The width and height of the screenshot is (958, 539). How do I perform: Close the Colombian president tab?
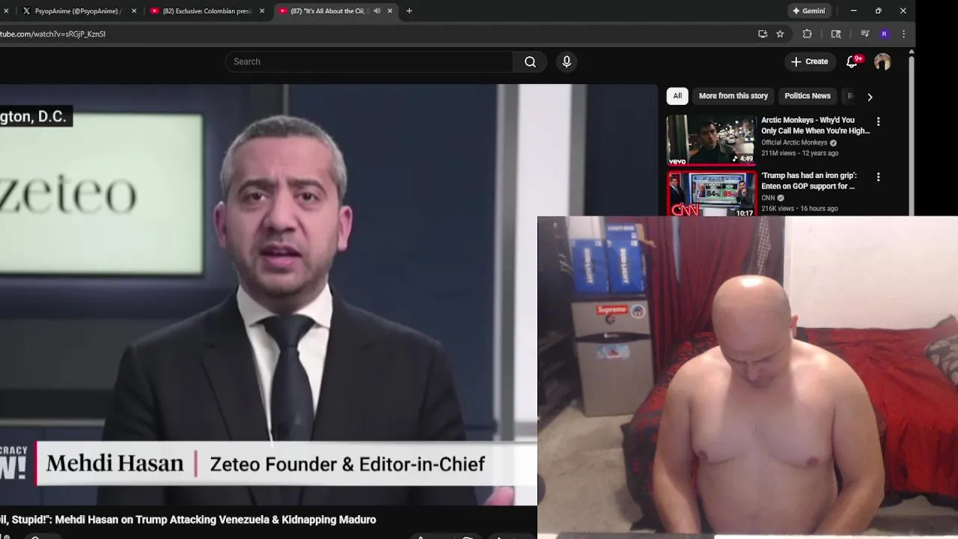(262, 10)
